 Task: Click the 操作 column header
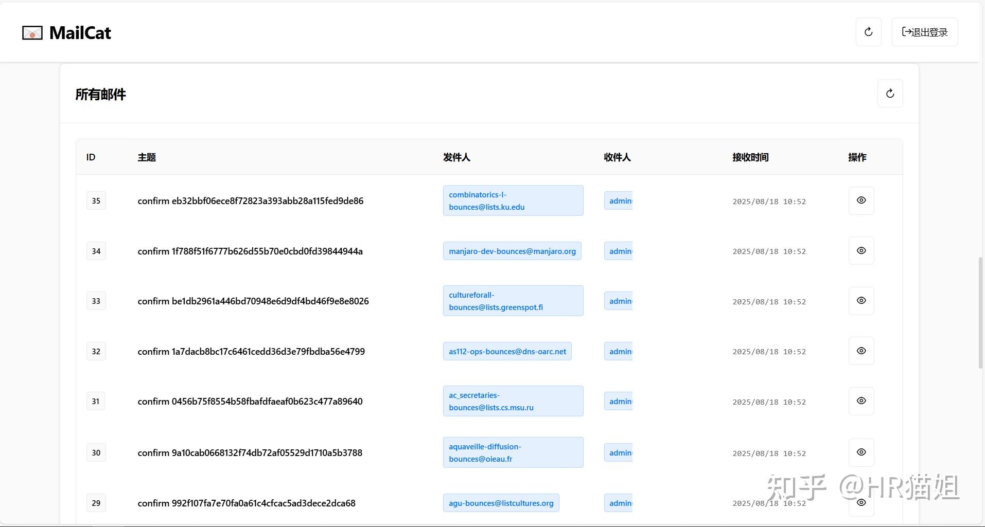coord(857,157)
